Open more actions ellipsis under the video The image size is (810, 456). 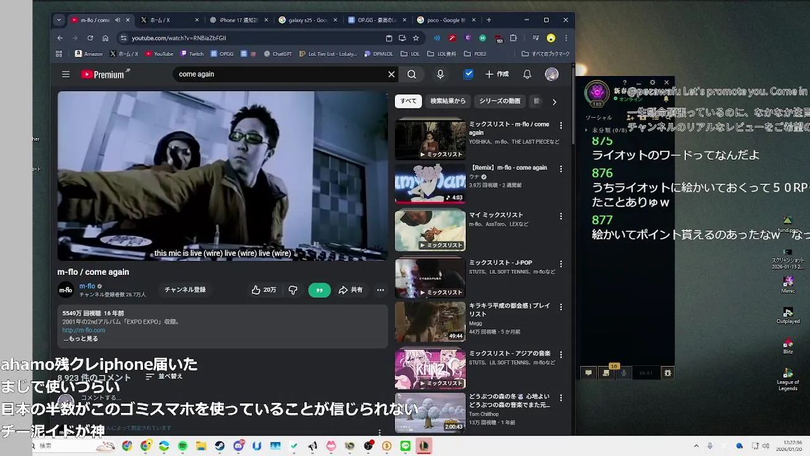380,289
